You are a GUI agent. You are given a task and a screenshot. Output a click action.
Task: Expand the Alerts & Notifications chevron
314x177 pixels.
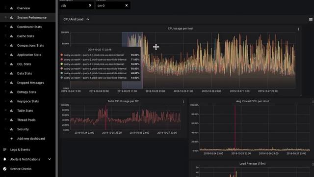50,159
